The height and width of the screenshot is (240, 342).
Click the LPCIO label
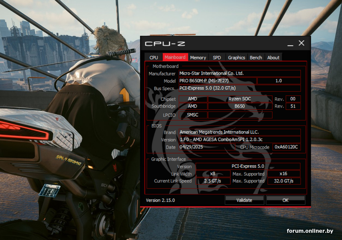coord(169,115)
